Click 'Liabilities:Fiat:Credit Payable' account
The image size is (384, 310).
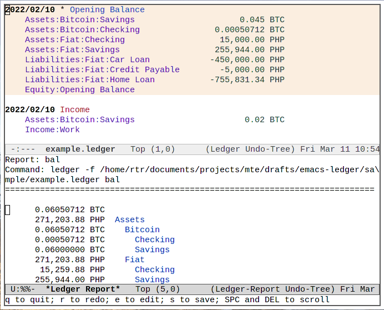coord(102,69)
